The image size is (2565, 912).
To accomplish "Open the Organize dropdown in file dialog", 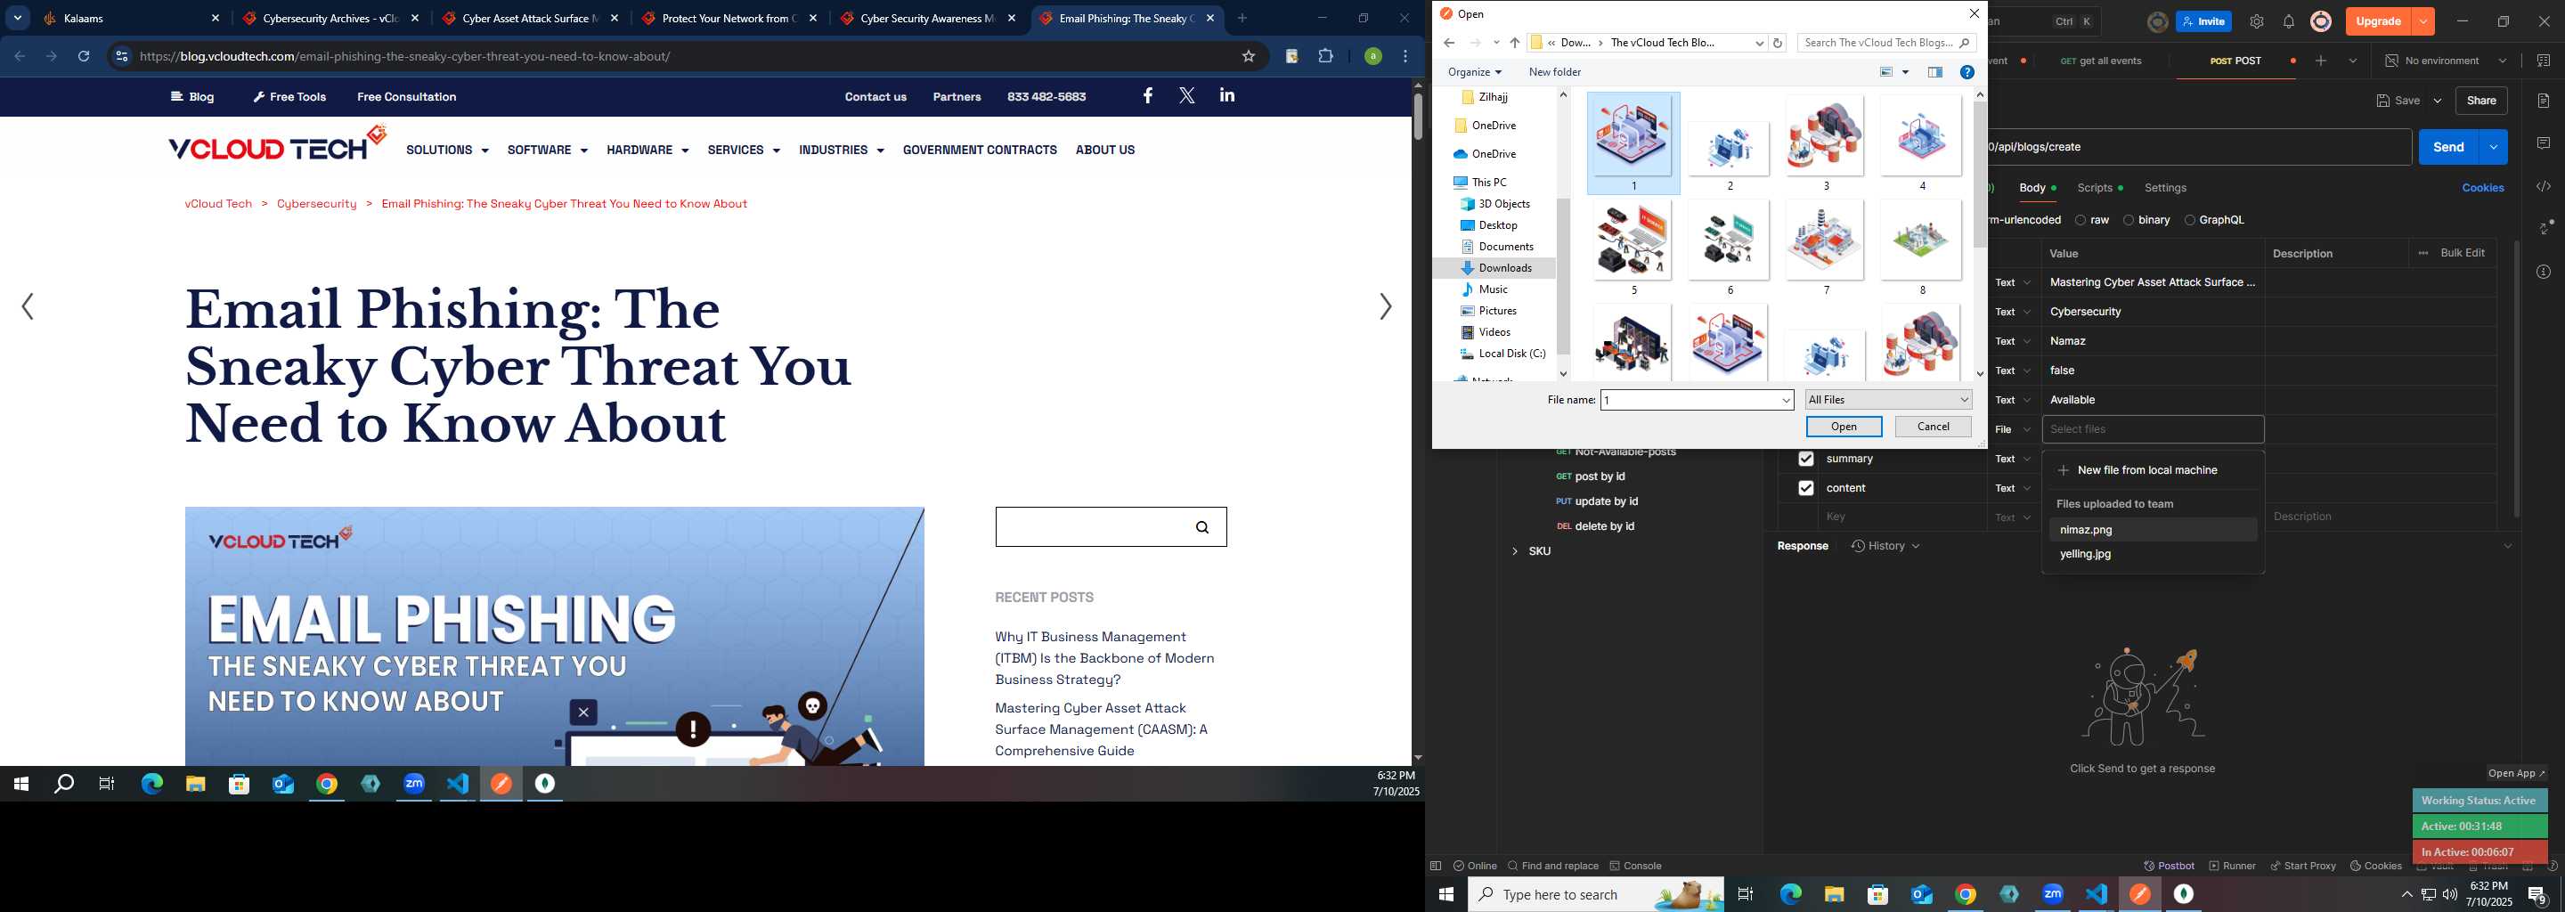I will point(1474,73).
